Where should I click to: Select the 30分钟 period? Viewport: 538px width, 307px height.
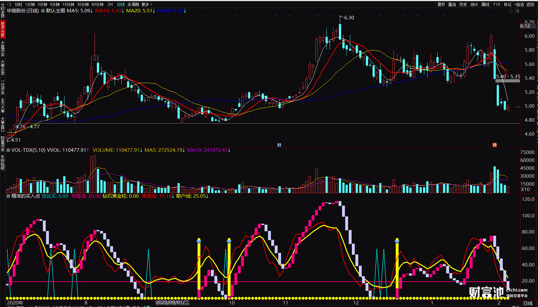pyautogui.click(x=83, y=4)
